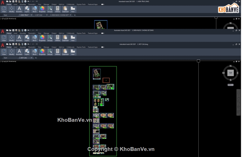This screenshot has height=157, width=242.
Task: Open Utilities panel in DIEN NUOC window
Action: tap(58, 38)
